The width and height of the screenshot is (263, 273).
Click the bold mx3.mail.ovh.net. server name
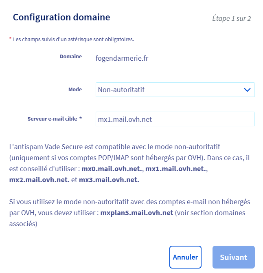pyautogui.click(x=109, y=180)
